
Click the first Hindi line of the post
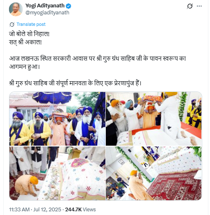point(29,34)
